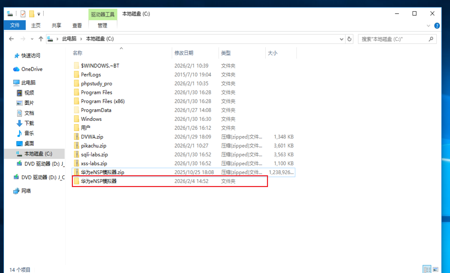Image resolution: width=450 pixels, height=273 pixels.
Task: Open the chevron after 此电脑 in breadcrumb
Action: (81, 39)
